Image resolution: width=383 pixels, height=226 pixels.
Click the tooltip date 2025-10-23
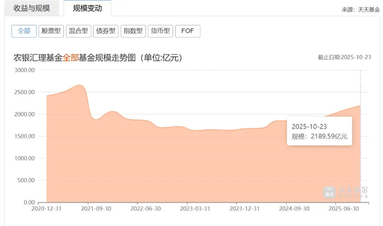click(x=309, y=126)
